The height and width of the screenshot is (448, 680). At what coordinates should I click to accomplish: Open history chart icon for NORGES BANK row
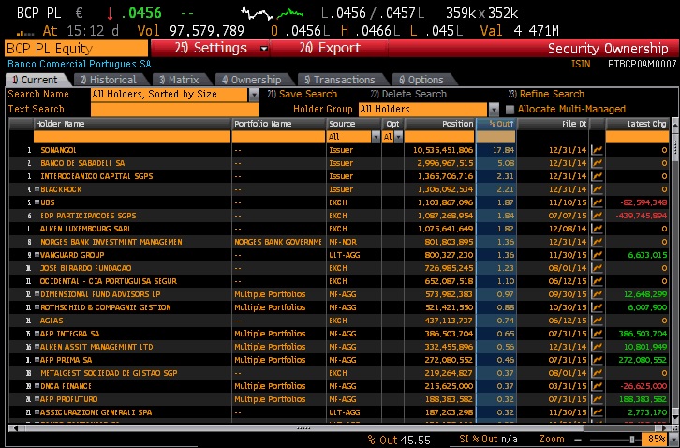(598, 242)
